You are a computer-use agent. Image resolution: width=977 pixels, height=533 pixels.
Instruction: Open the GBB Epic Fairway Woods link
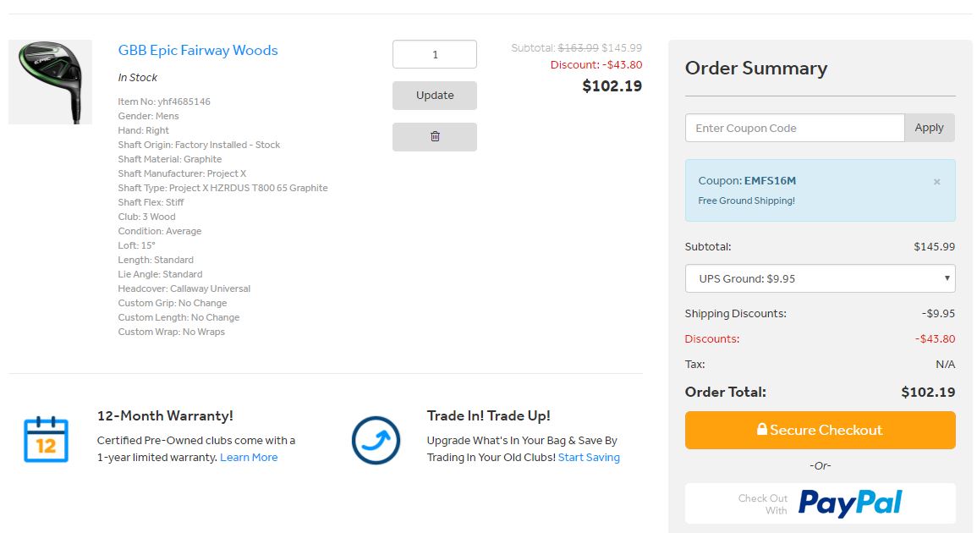point(198,50)
